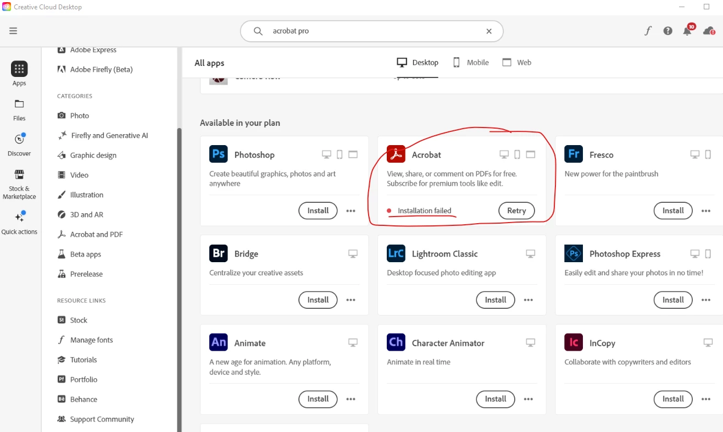This screenshot has height=432, width=723.
Task: Click the Character Animator app icon
Action: click(x=396, y=342)
